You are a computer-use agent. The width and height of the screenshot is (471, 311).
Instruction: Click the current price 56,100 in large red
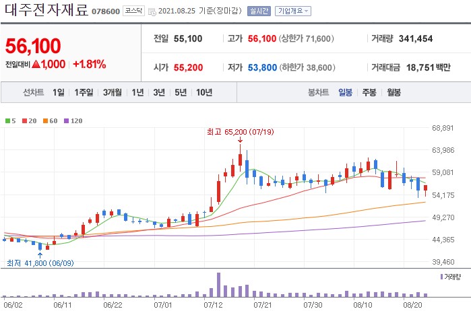coord(33,46)
